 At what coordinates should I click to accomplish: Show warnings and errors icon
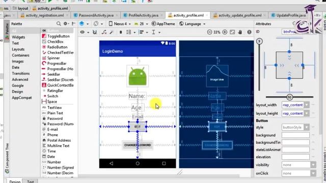pos(249,32)
